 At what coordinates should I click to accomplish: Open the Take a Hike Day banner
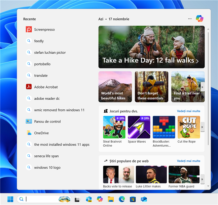point(151,47)
